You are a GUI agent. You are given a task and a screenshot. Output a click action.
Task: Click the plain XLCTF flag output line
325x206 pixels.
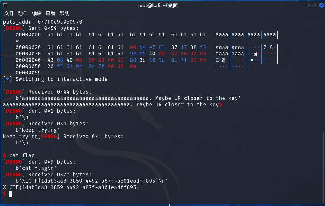(x=71, y=187)
